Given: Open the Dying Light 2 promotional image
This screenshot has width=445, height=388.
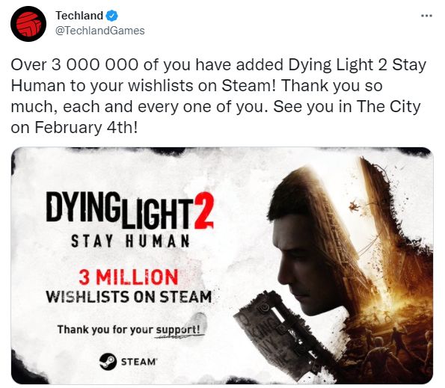Looking at the screenshot, I should pyautogui.click(x=222, y=265).
